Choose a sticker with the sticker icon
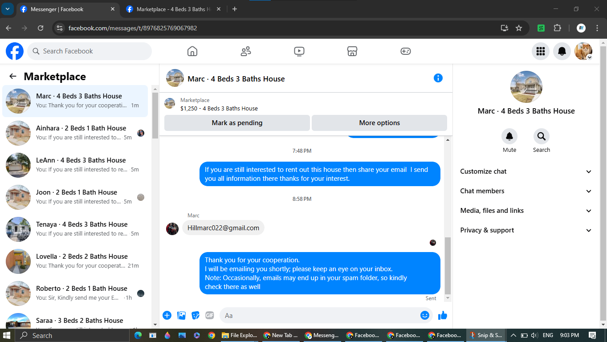The image size is (607, 342). coord(196,315)
